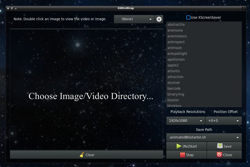The image size is (250, 167).
Task: Open the (None) dropdown
Action: (134, 19)
